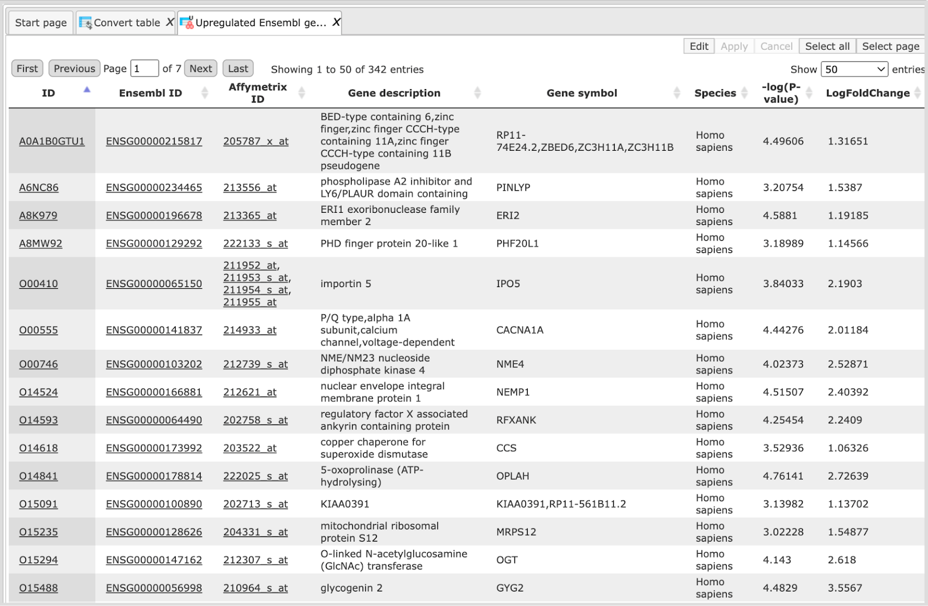Select the IPO5 gene symbol cell
This screenshot has width=928, height=606.
tap(508, 284)
